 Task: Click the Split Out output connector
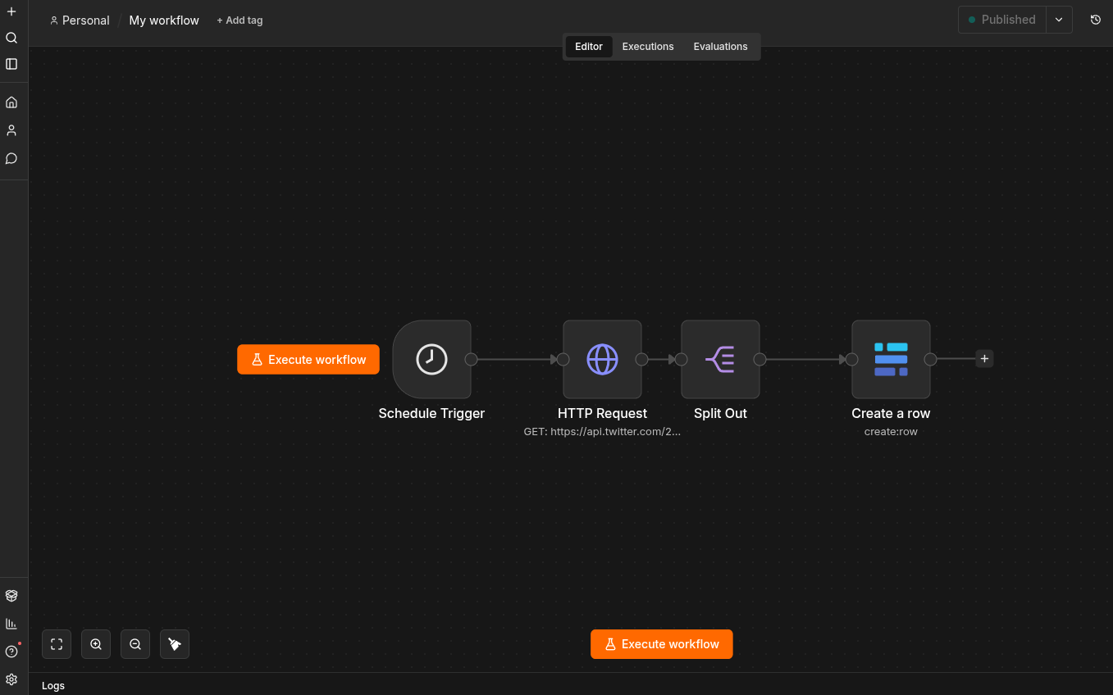[x=759, y=359]
